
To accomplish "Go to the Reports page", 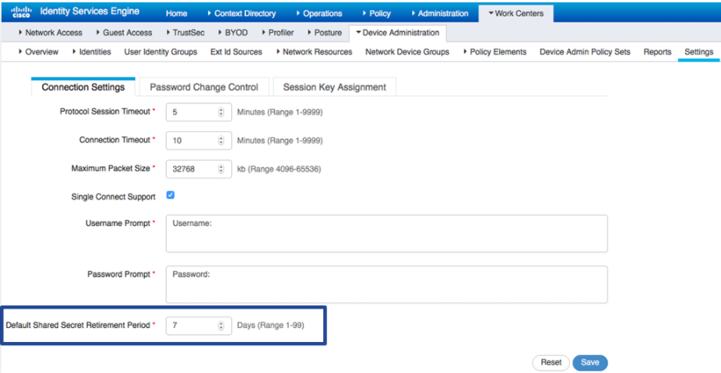I will [658, 52].
